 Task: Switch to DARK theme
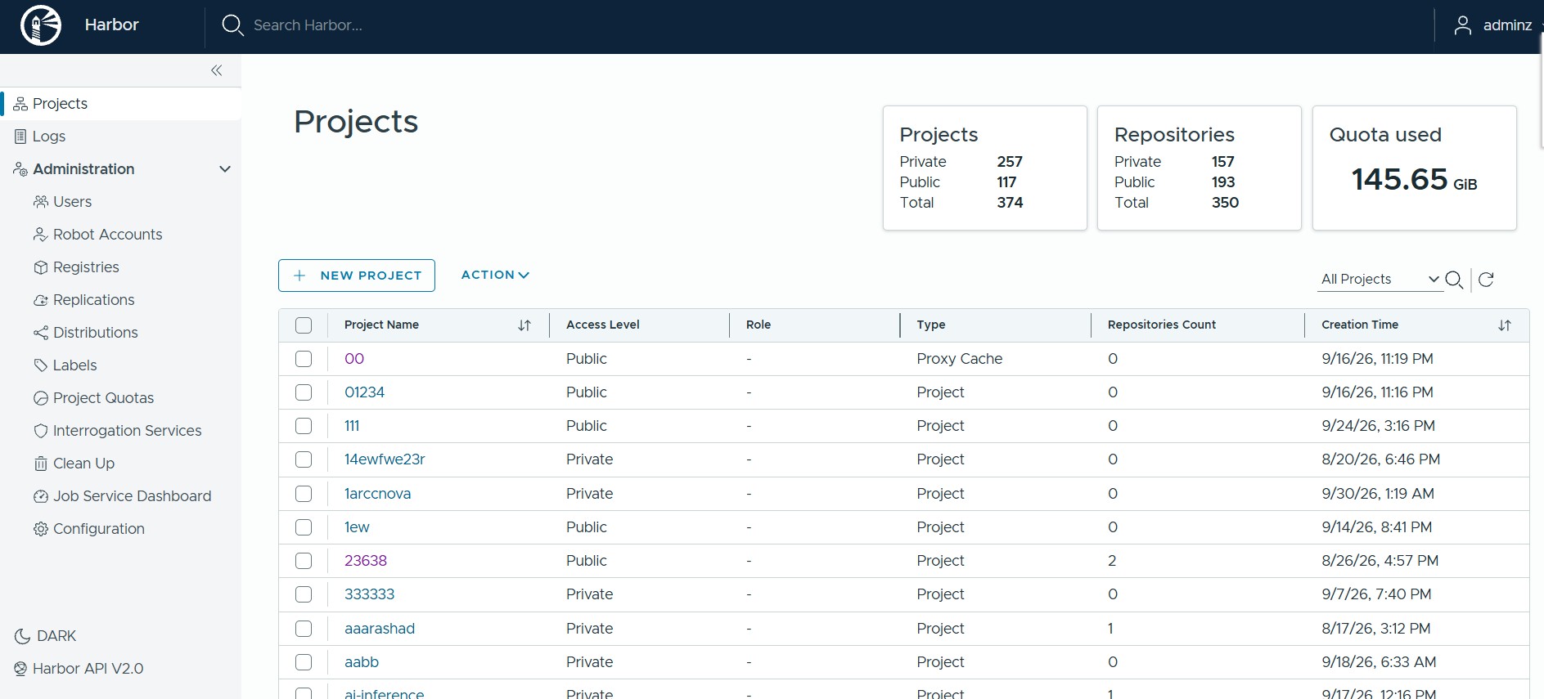coord(46,636)
